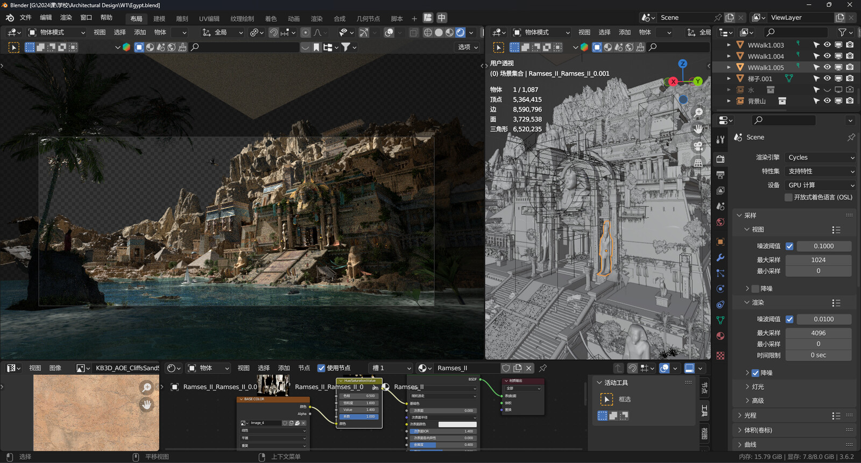Open the Render properties tab icon

coord(721,159)
